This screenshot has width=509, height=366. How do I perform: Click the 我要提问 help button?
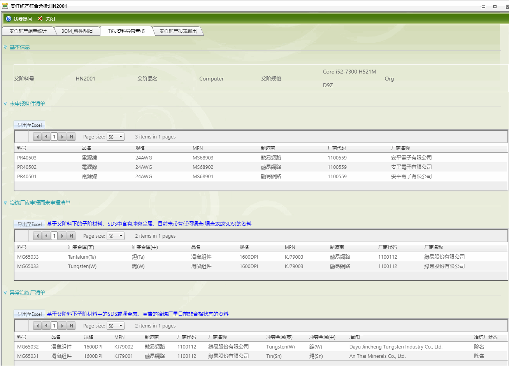tap(19, 19)
